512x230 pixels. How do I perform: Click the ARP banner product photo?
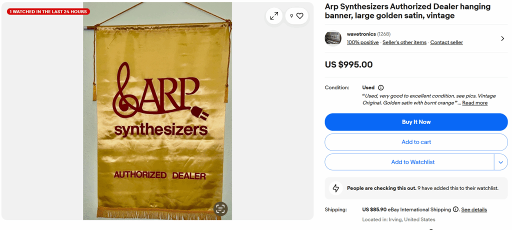pyautogui.click(x=157, y=111)
